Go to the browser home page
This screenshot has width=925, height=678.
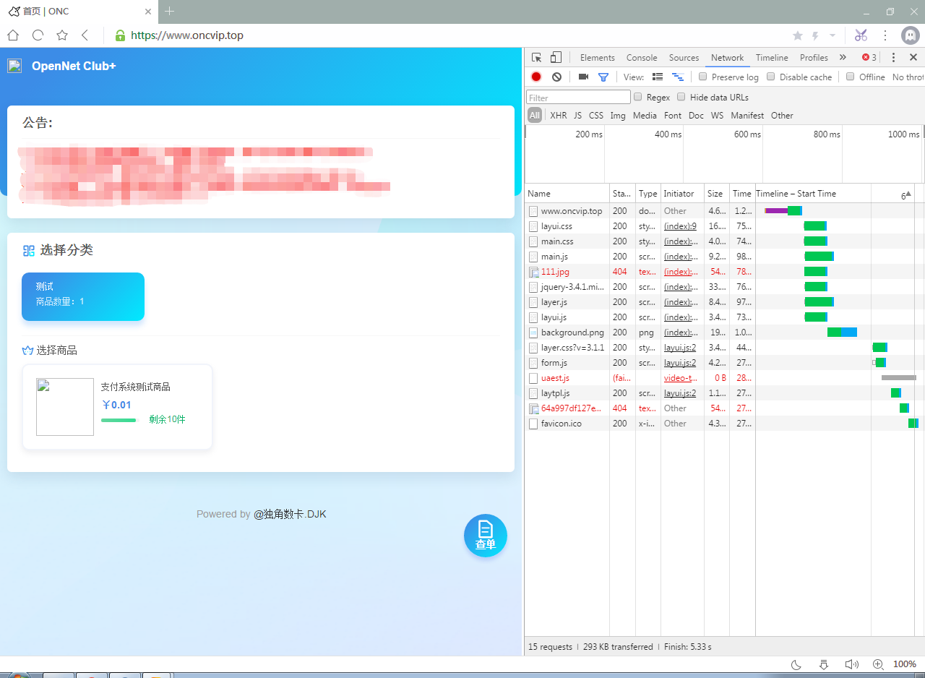pyautogui.click(x=13, y=35)
